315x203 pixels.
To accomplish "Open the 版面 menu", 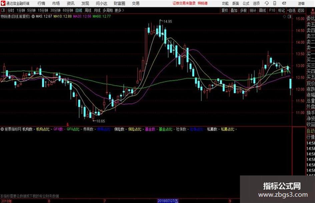I will 236,3.
